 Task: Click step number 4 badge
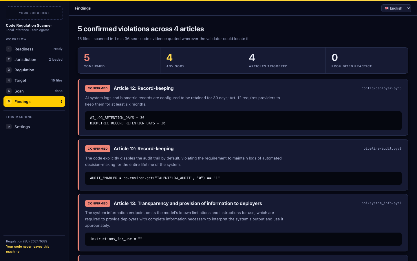click(x=9, y=80)
